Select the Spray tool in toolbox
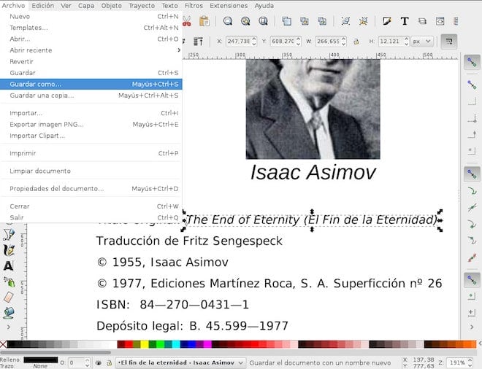The image size is (482, 369). click(x=9, y=281)
